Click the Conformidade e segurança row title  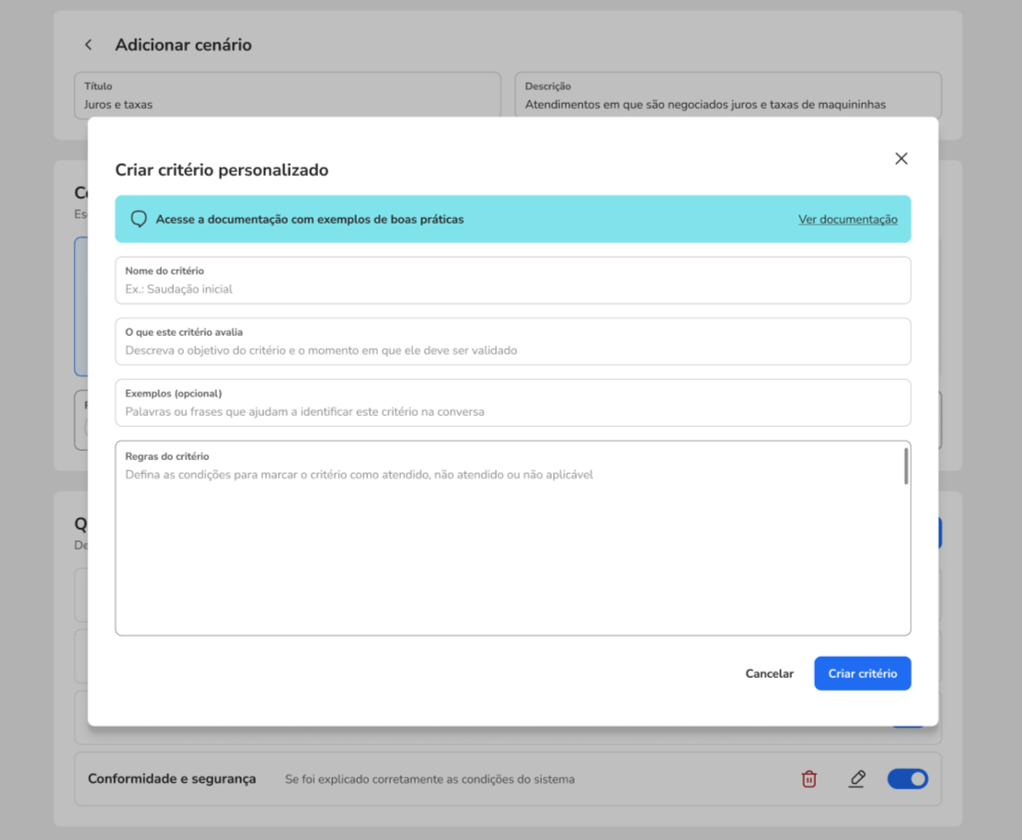click(x=172, y=778)
